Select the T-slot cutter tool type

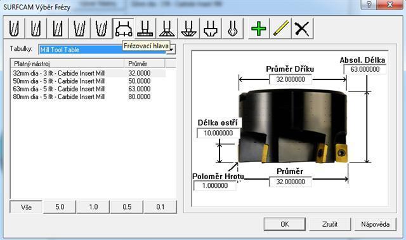pos(145,29)
